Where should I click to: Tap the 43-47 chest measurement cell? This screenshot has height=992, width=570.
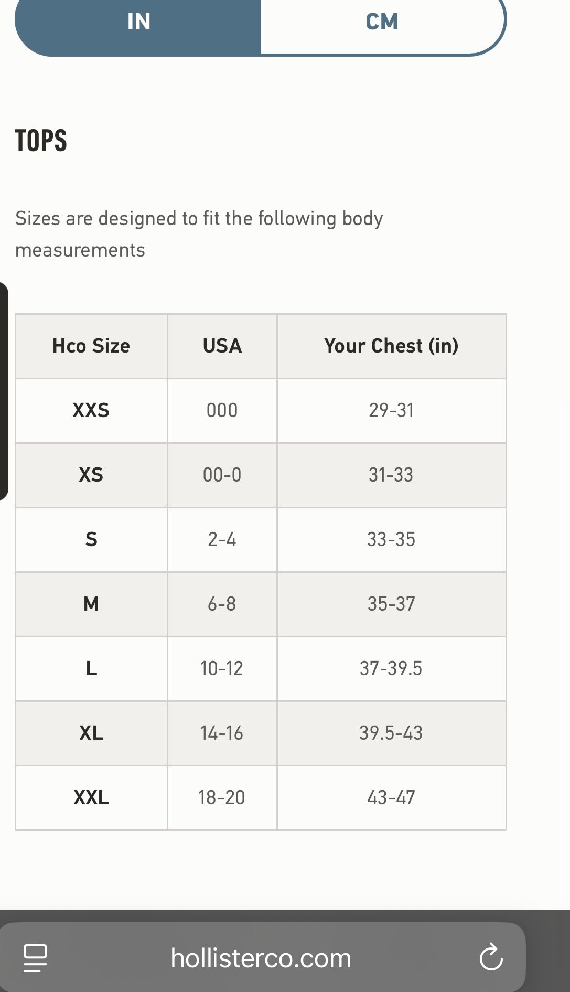pos(391,797)
